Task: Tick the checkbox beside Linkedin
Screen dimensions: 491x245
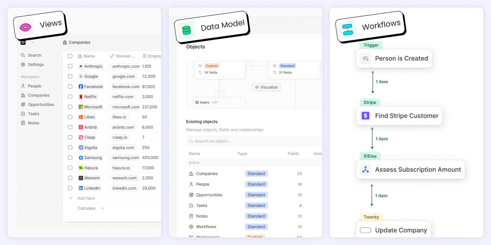Action: pos(70,188)
